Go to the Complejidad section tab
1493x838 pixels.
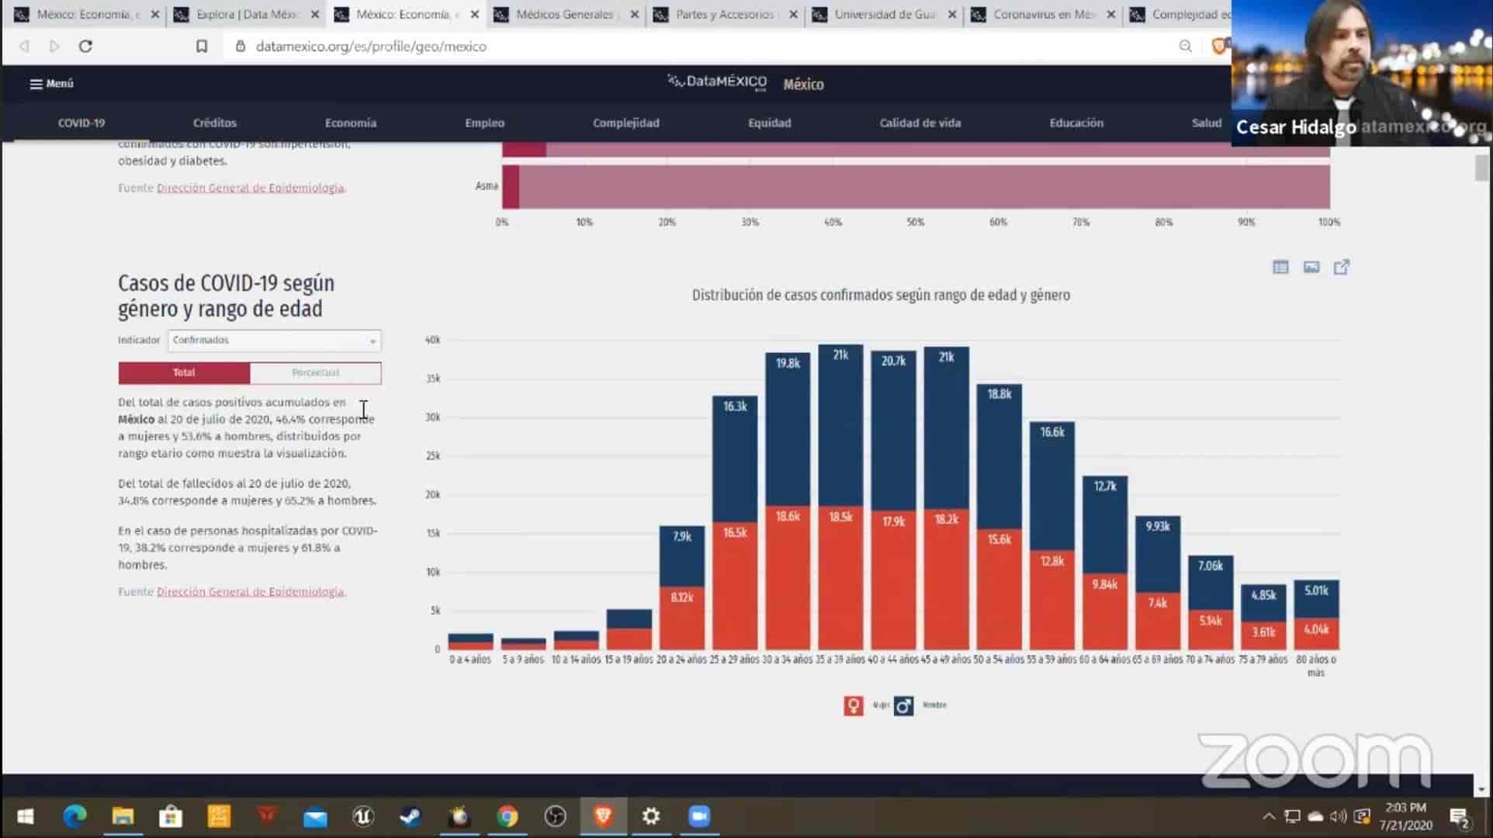pos(626,123)
